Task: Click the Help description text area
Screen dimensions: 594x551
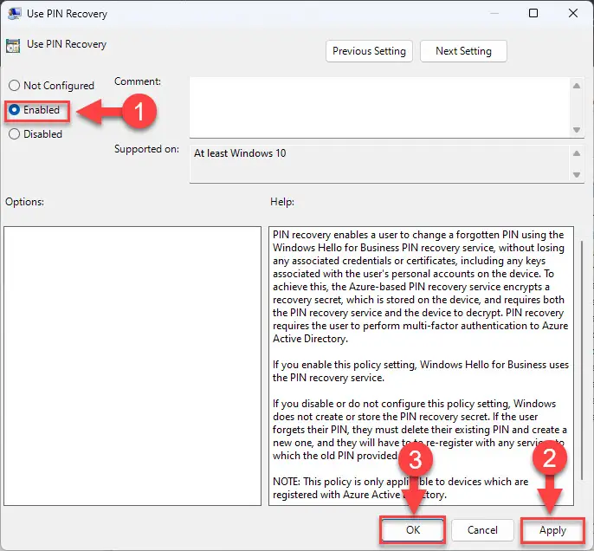Action: (417, 347)
